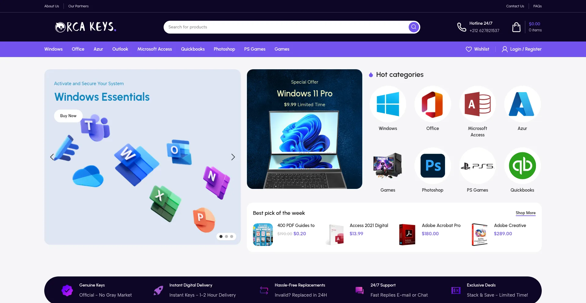Open the Wishlist heart link
The height and width of the screenshot is (303, 586).
477,49
